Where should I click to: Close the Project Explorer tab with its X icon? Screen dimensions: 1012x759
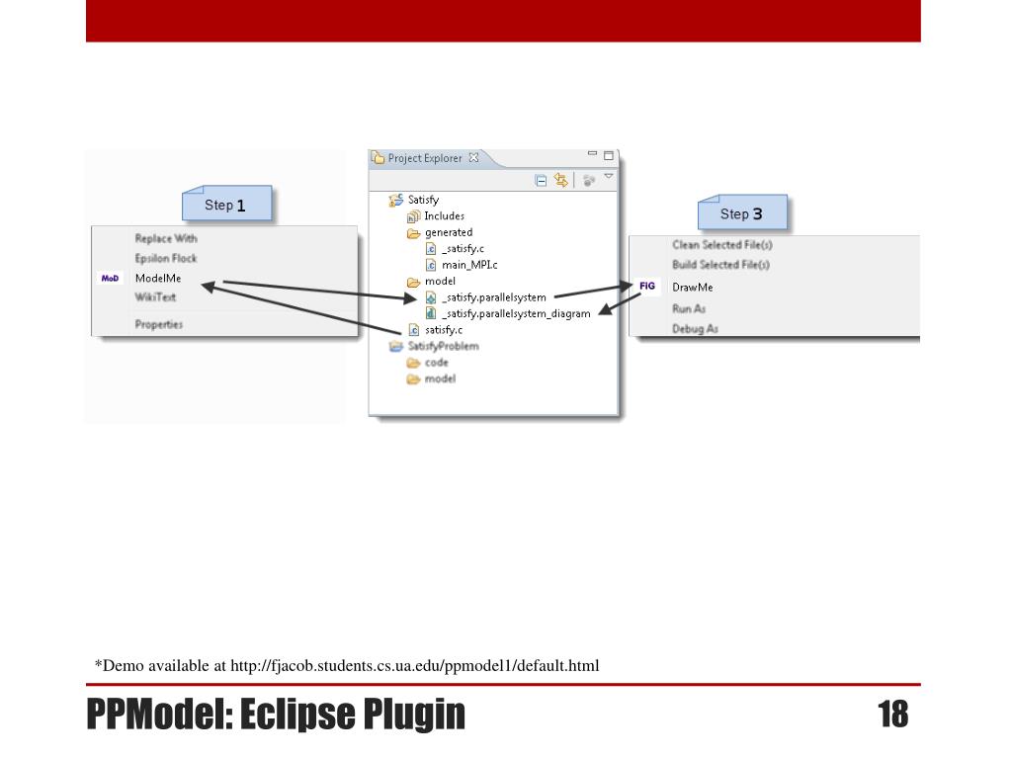tap(473, 157)
